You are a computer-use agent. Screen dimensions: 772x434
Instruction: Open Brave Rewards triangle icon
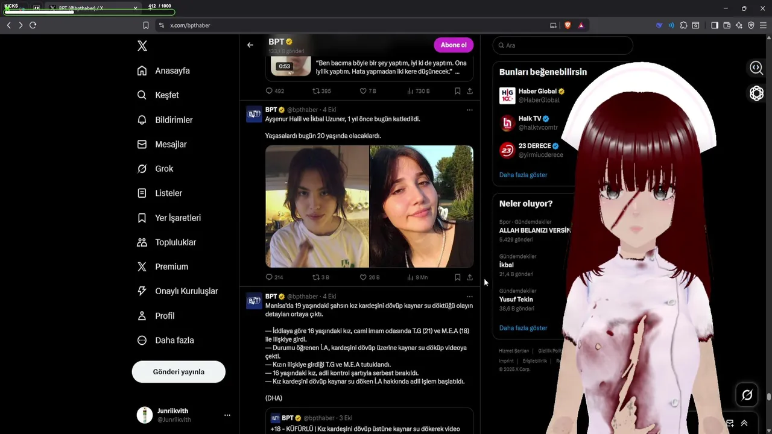581,25
